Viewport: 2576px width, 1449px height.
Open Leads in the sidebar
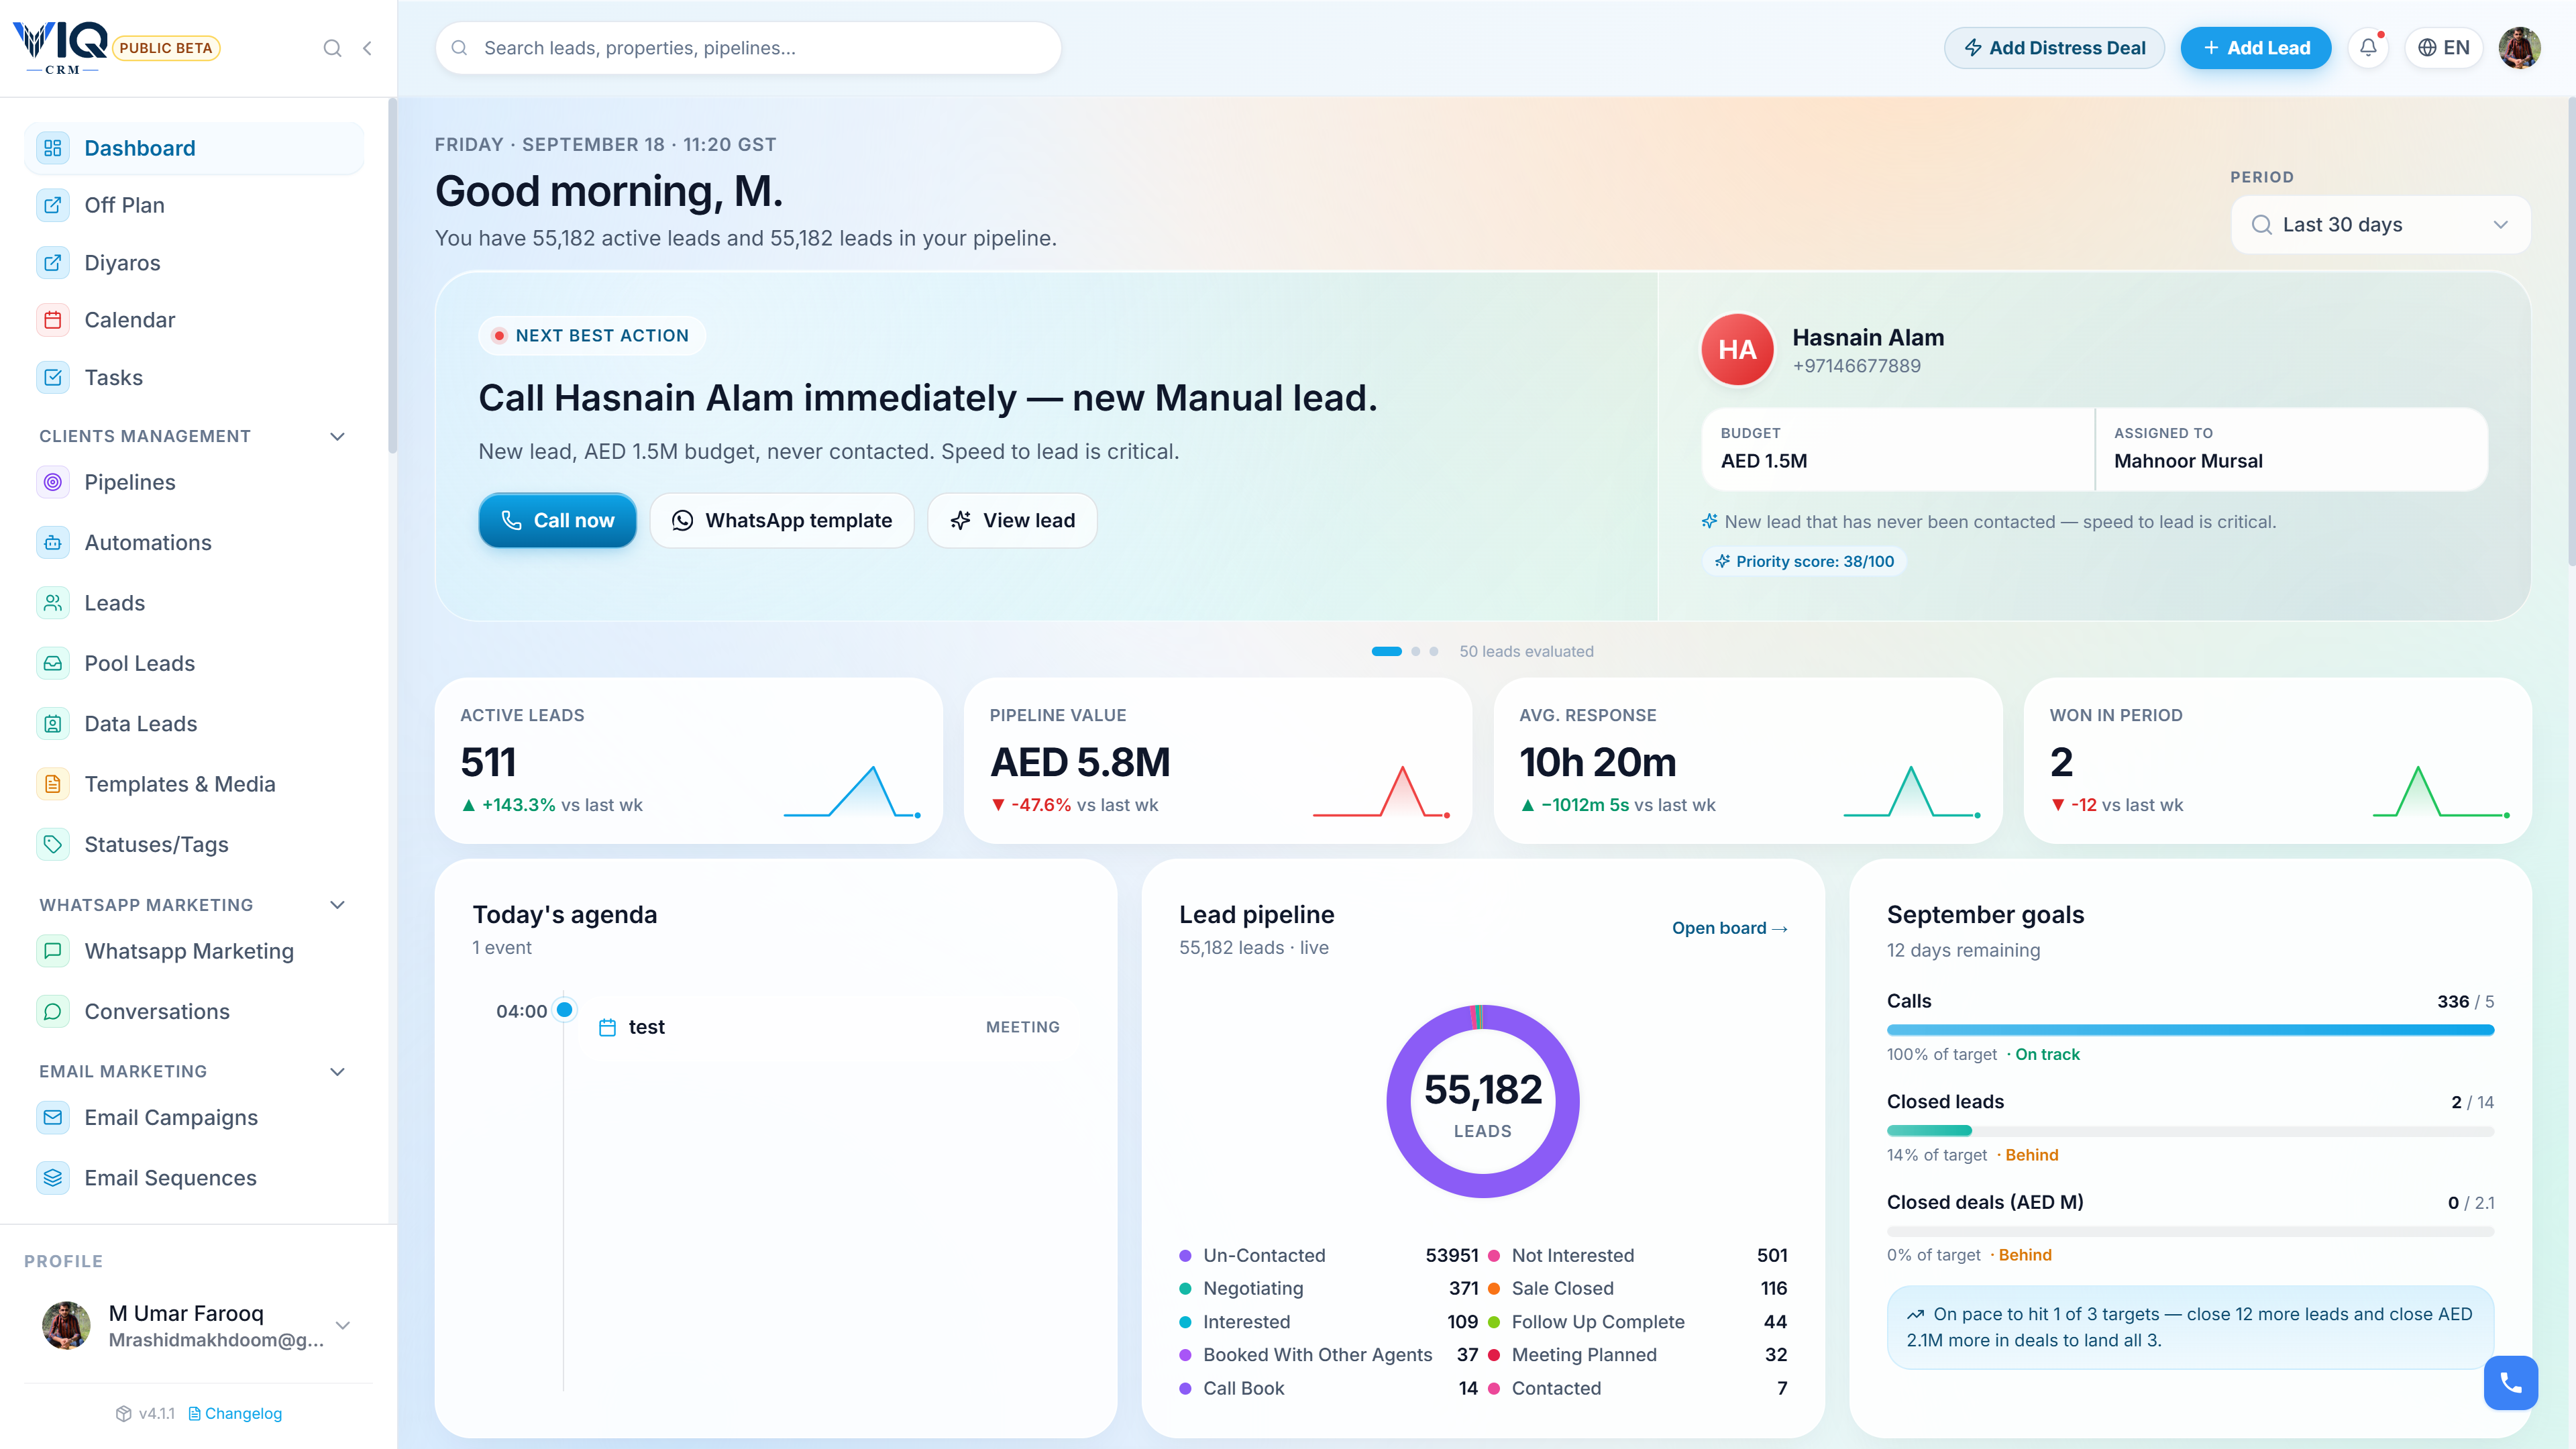(x=194, y=603)
